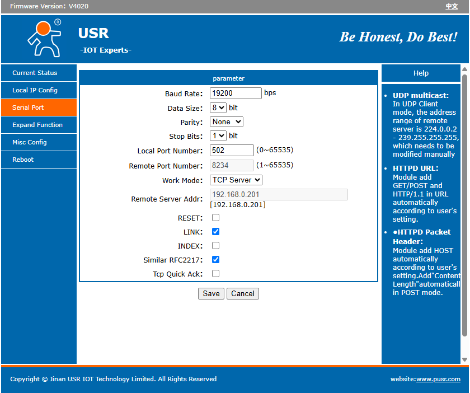Click the 'bps' unit label
Viewport: 470px width, 393px height.
pyautogui.click(x=270, y=93)
